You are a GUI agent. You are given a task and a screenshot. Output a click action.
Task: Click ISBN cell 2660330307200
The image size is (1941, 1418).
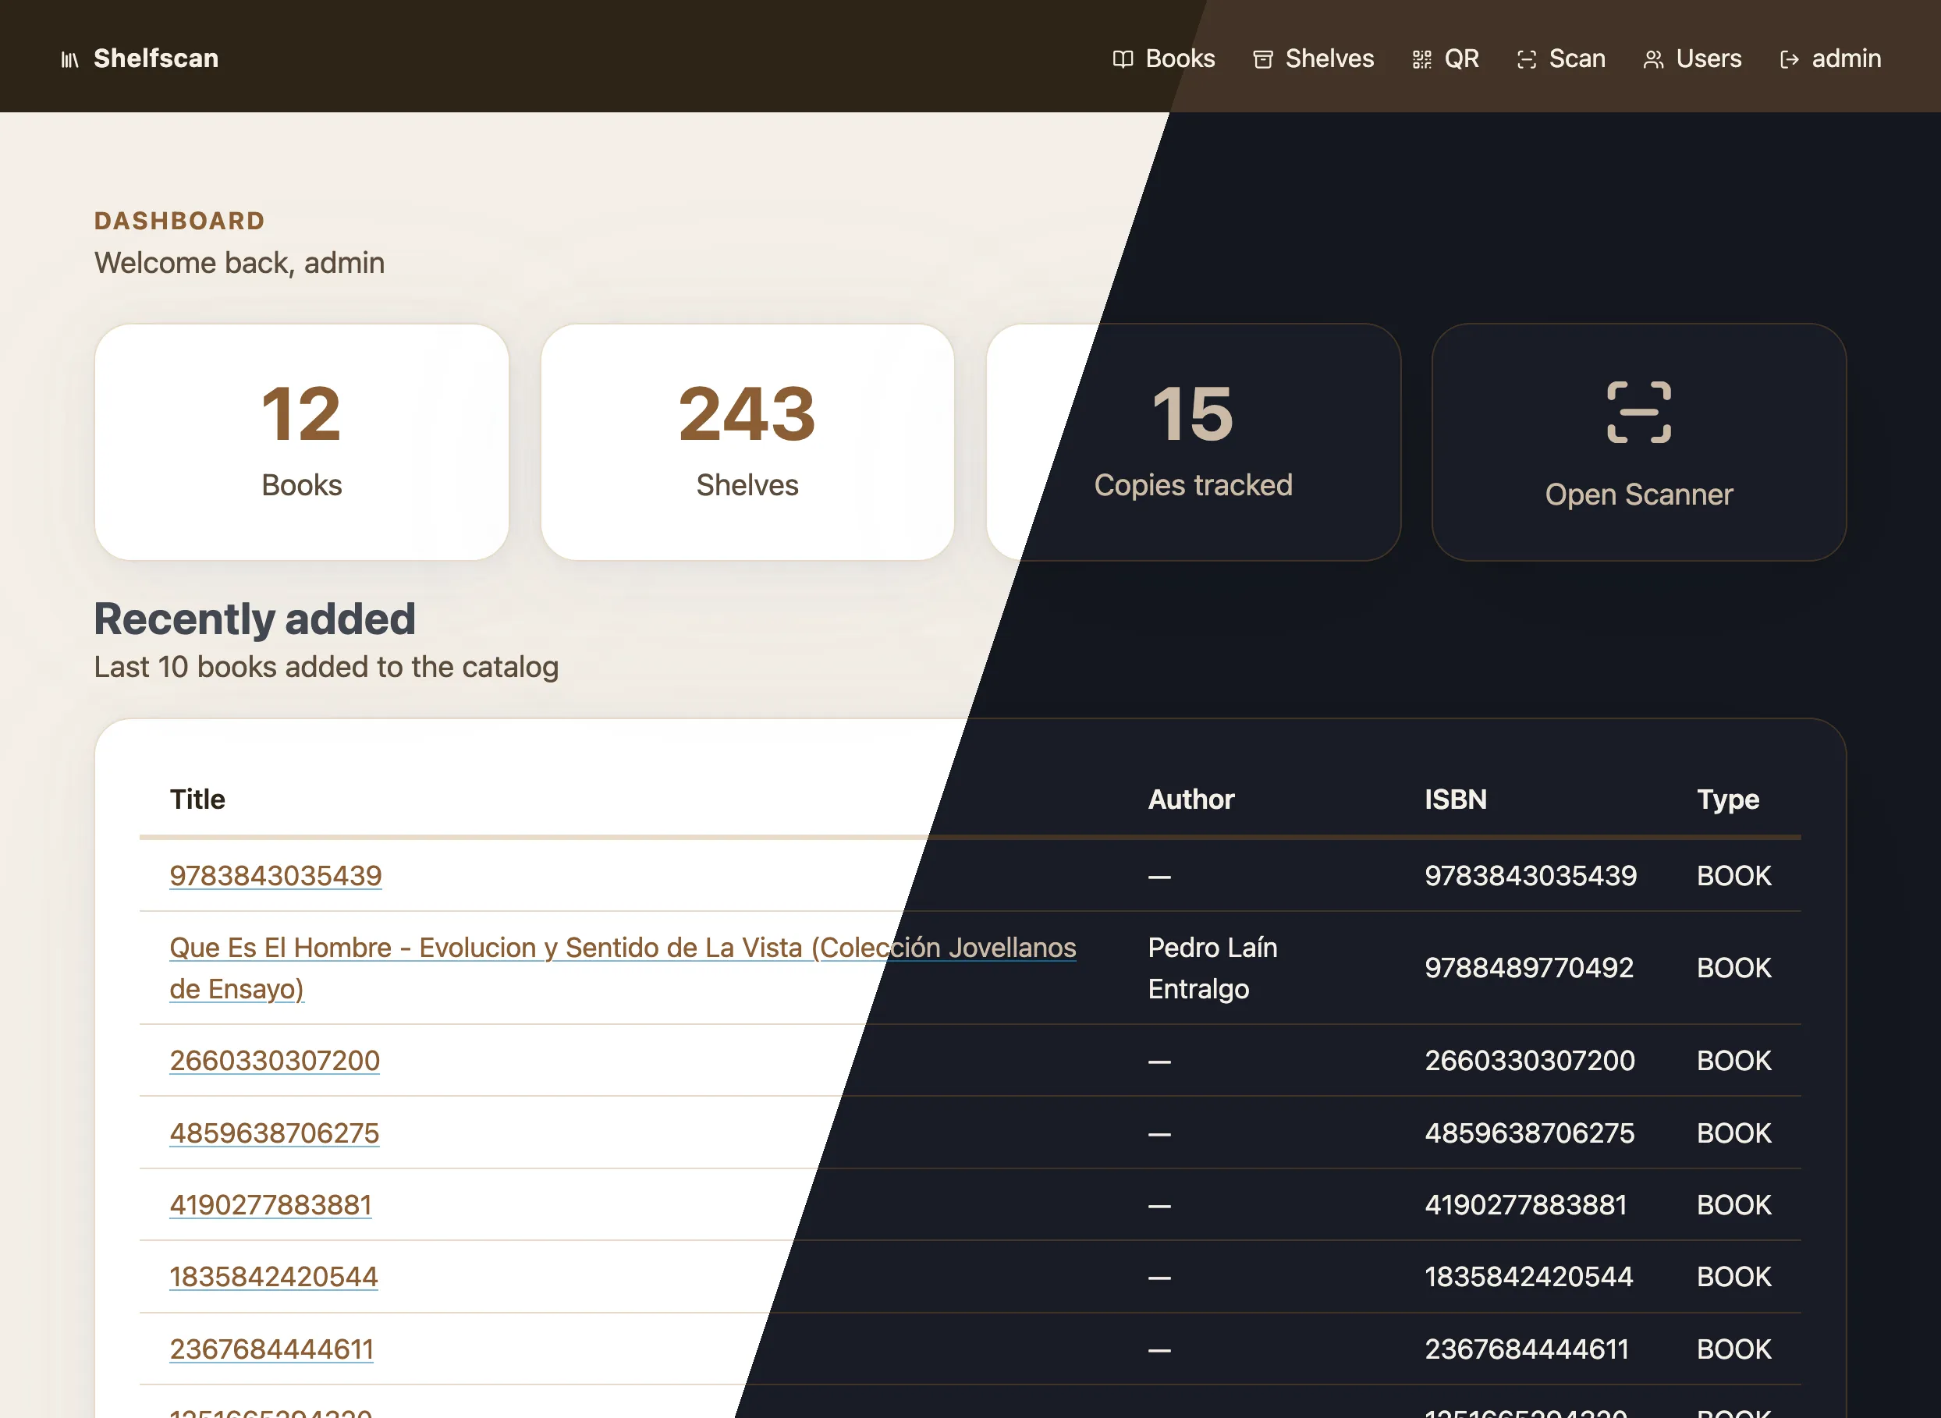[1530, 1060]
